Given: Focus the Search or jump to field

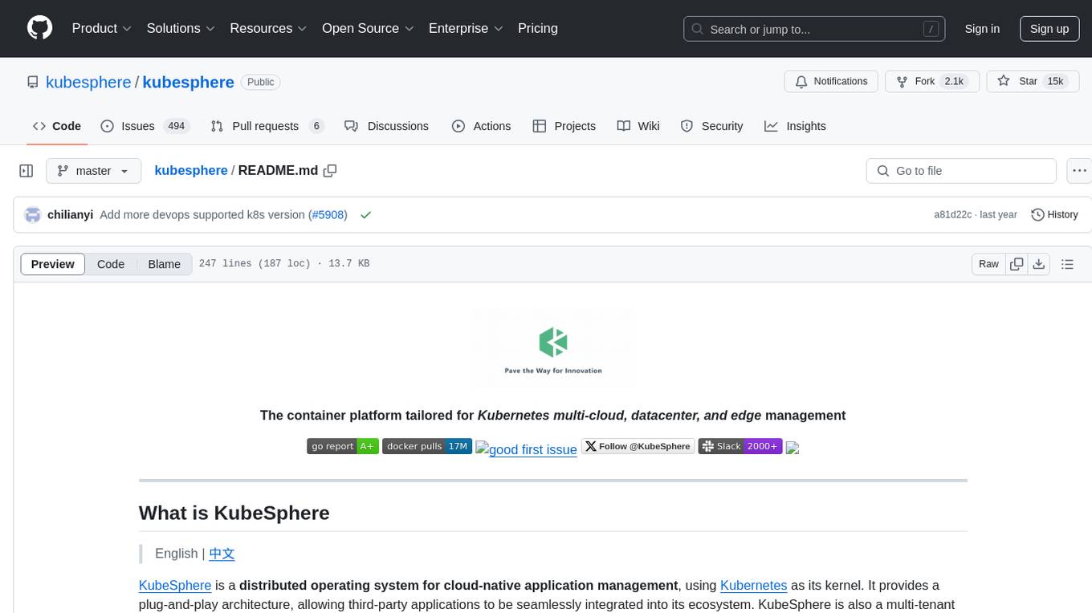Looking at the screenshot, I should pyautogui.click(x=813, y=29).
